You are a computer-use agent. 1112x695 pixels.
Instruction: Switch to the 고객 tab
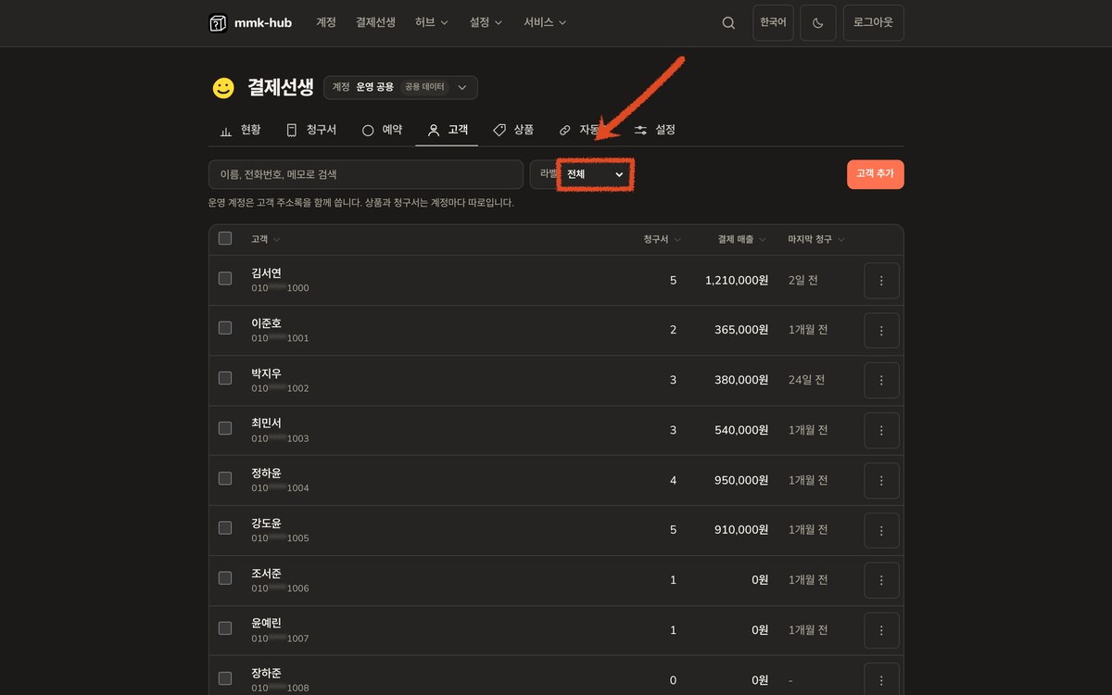pos(448,130)
